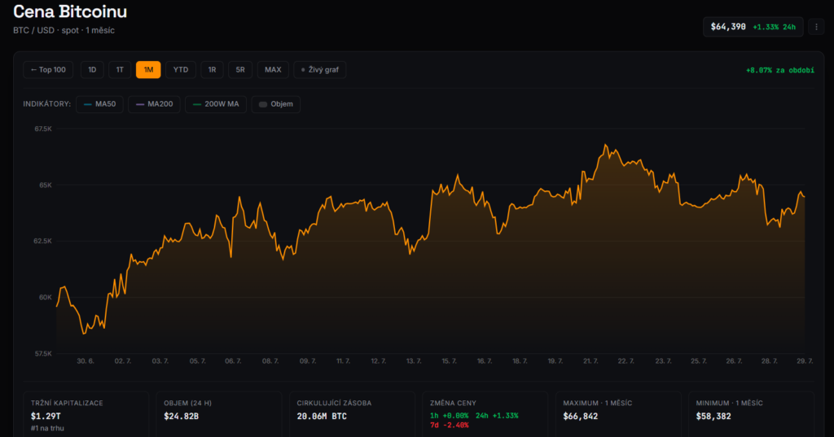This screenshot has width=834, height=437.
Task: Click the 57.5K axis label
Action: pyautogui.click(x=43, y=353)
